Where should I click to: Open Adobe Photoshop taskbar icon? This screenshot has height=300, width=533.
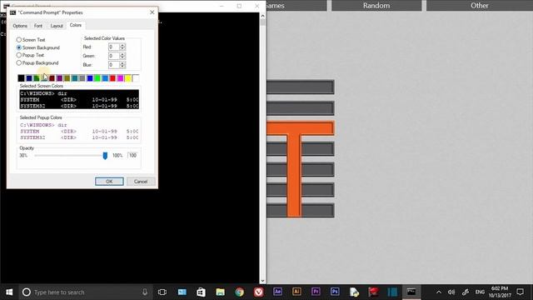point(335,292)
